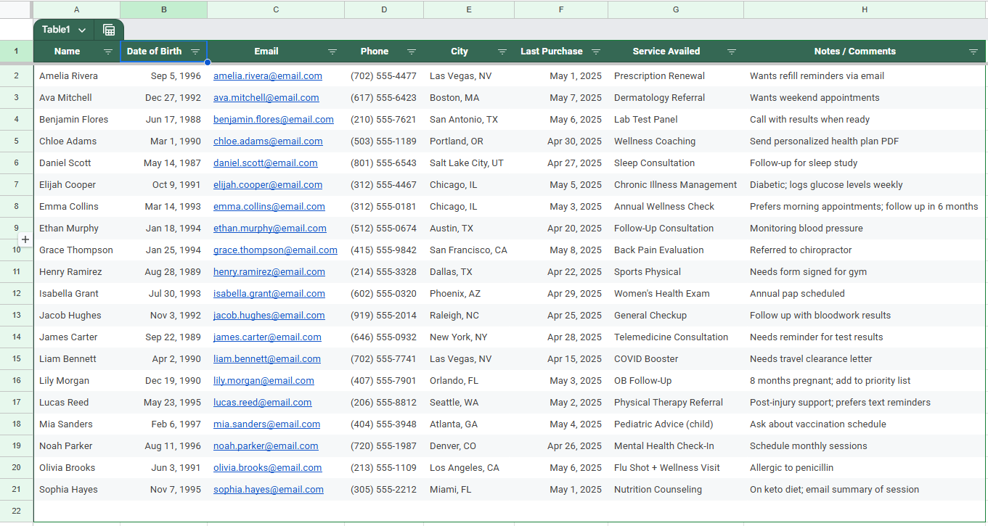988x526 pixels.
Task: Follow the chloe.adams@email.com link
Action: point(268,141)
